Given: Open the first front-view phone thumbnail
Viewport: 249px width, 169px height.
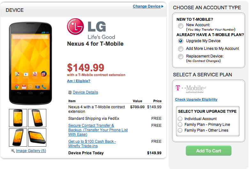Looking at the screenshot, I should click(18, 118).
